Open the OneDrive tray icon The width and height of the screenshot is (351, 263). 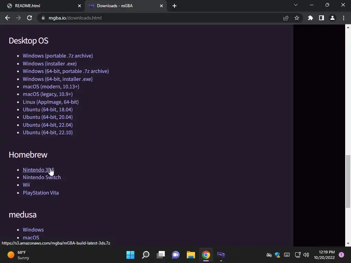point(269,255)
